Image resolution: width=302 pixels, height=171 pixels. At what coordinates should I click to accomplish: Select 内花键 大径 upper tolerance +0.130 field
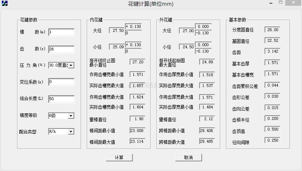(x=133, y=27)
